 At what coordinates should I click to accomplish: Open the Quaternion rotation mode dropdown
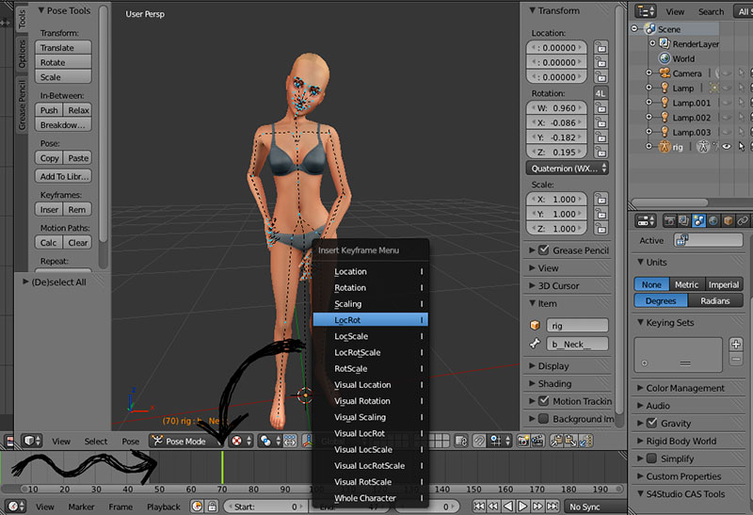click(x=567, y=169)
